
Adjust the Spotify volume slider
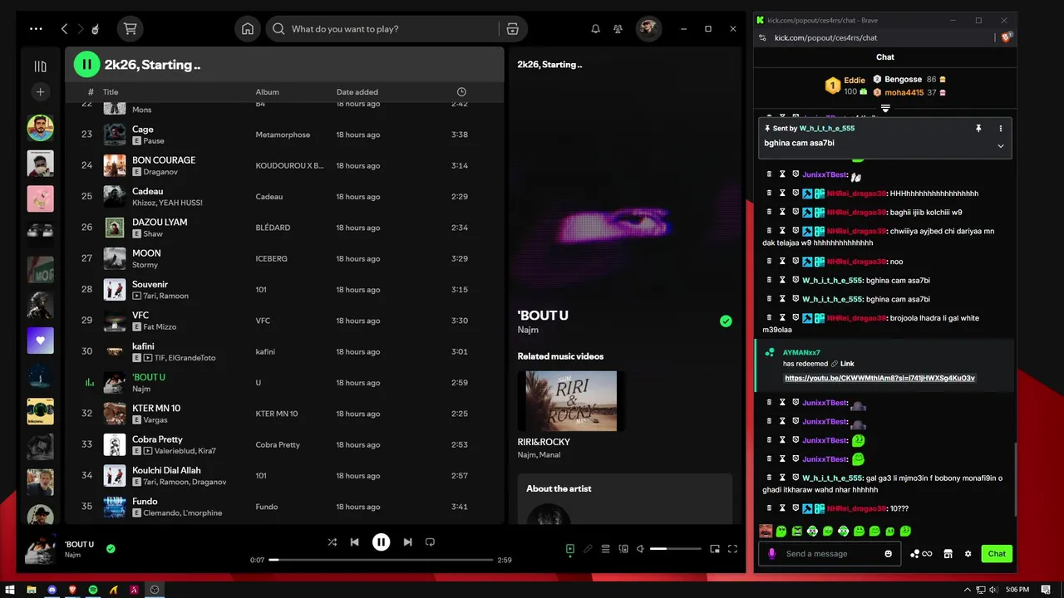[x=675, y=548]
